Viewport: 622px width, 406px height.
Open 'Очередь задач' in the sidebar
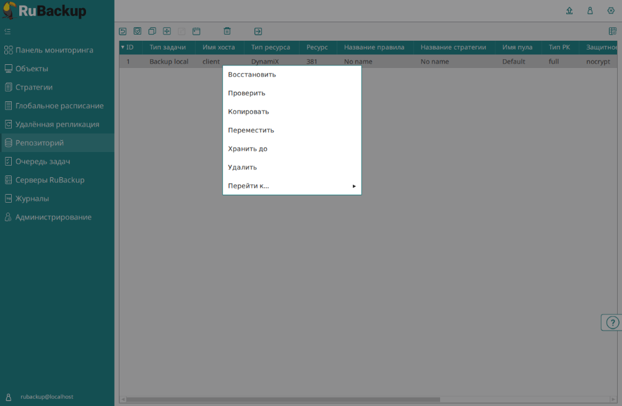43,161
